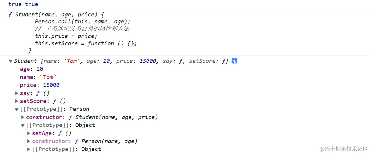Click the 15000 value in object preview
The width and height of the screenshot is (370, 154).
pos(148,61)
